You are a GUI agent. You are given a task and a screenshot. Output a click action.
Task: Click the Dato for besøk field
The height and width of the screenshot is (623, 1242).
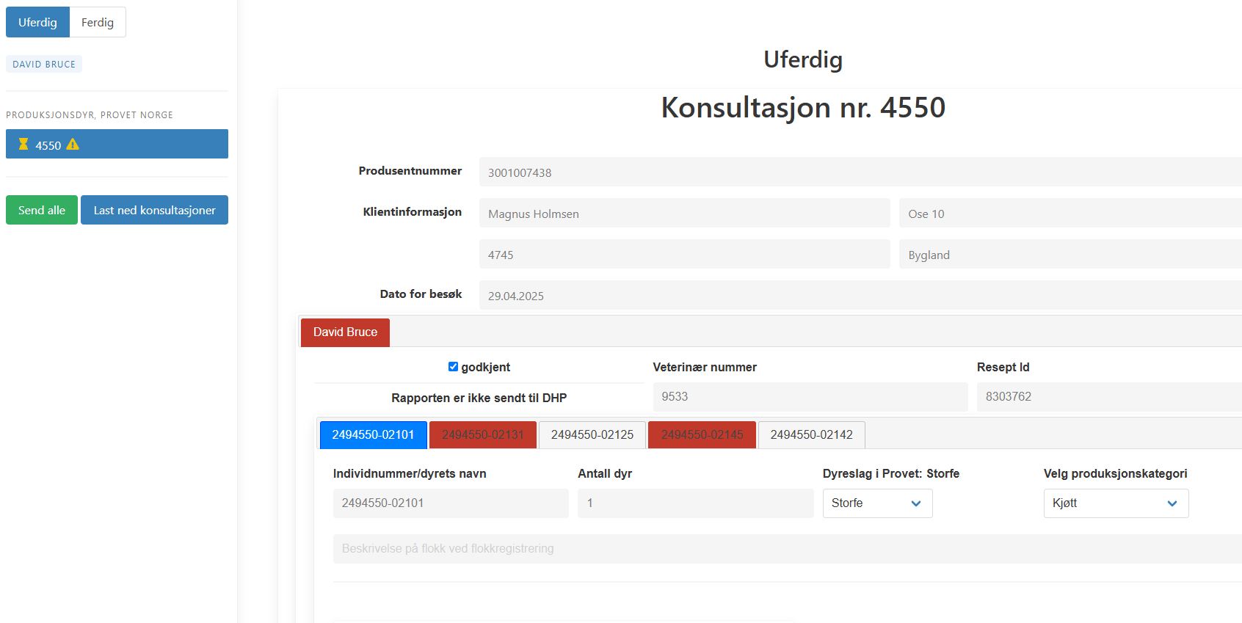pos(860,295)
